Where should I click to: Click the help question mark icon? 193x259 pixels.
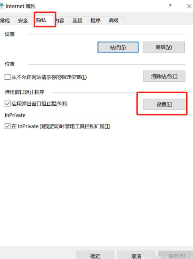click(170, 6)
